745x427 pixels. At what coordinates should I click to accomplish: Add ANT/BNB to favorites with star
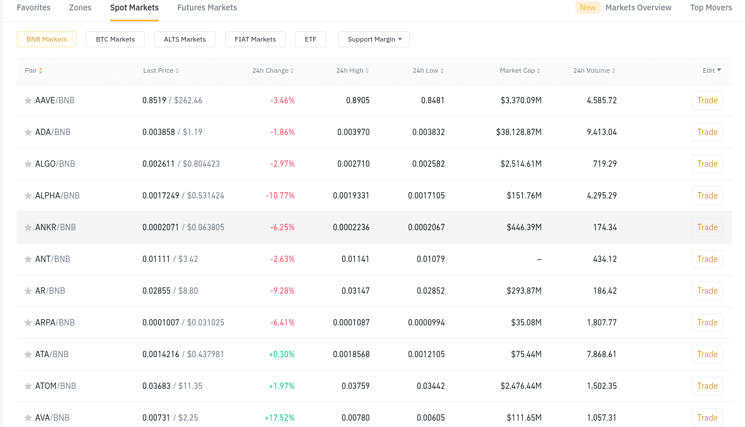coord(28,259)
